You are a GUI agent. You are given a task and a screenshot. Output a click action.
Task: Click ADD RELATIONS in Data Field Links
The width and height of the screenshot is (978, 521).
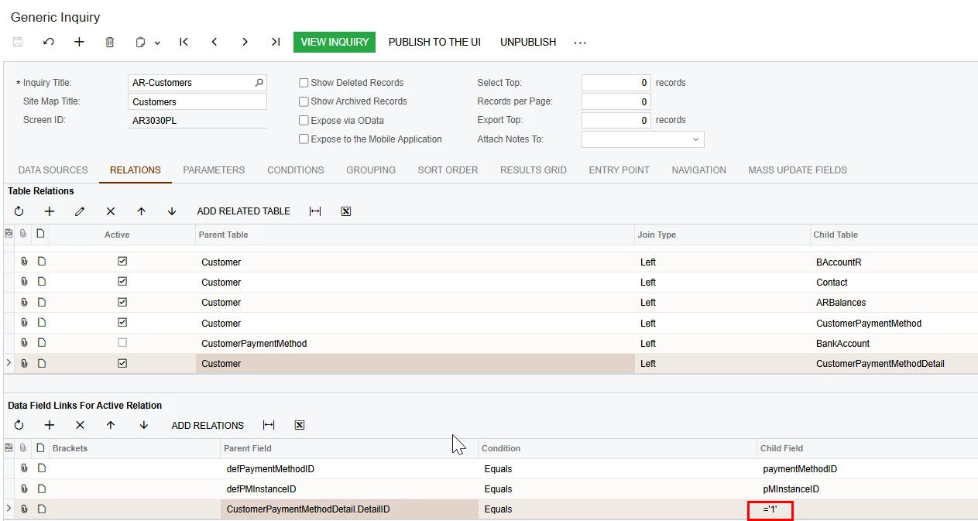click(x=208, y=425)
